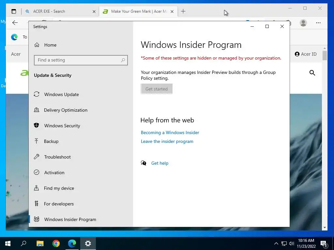Open Leave the insider program link
This screenshot has height=250, width=334.
(x=167, y=141)
